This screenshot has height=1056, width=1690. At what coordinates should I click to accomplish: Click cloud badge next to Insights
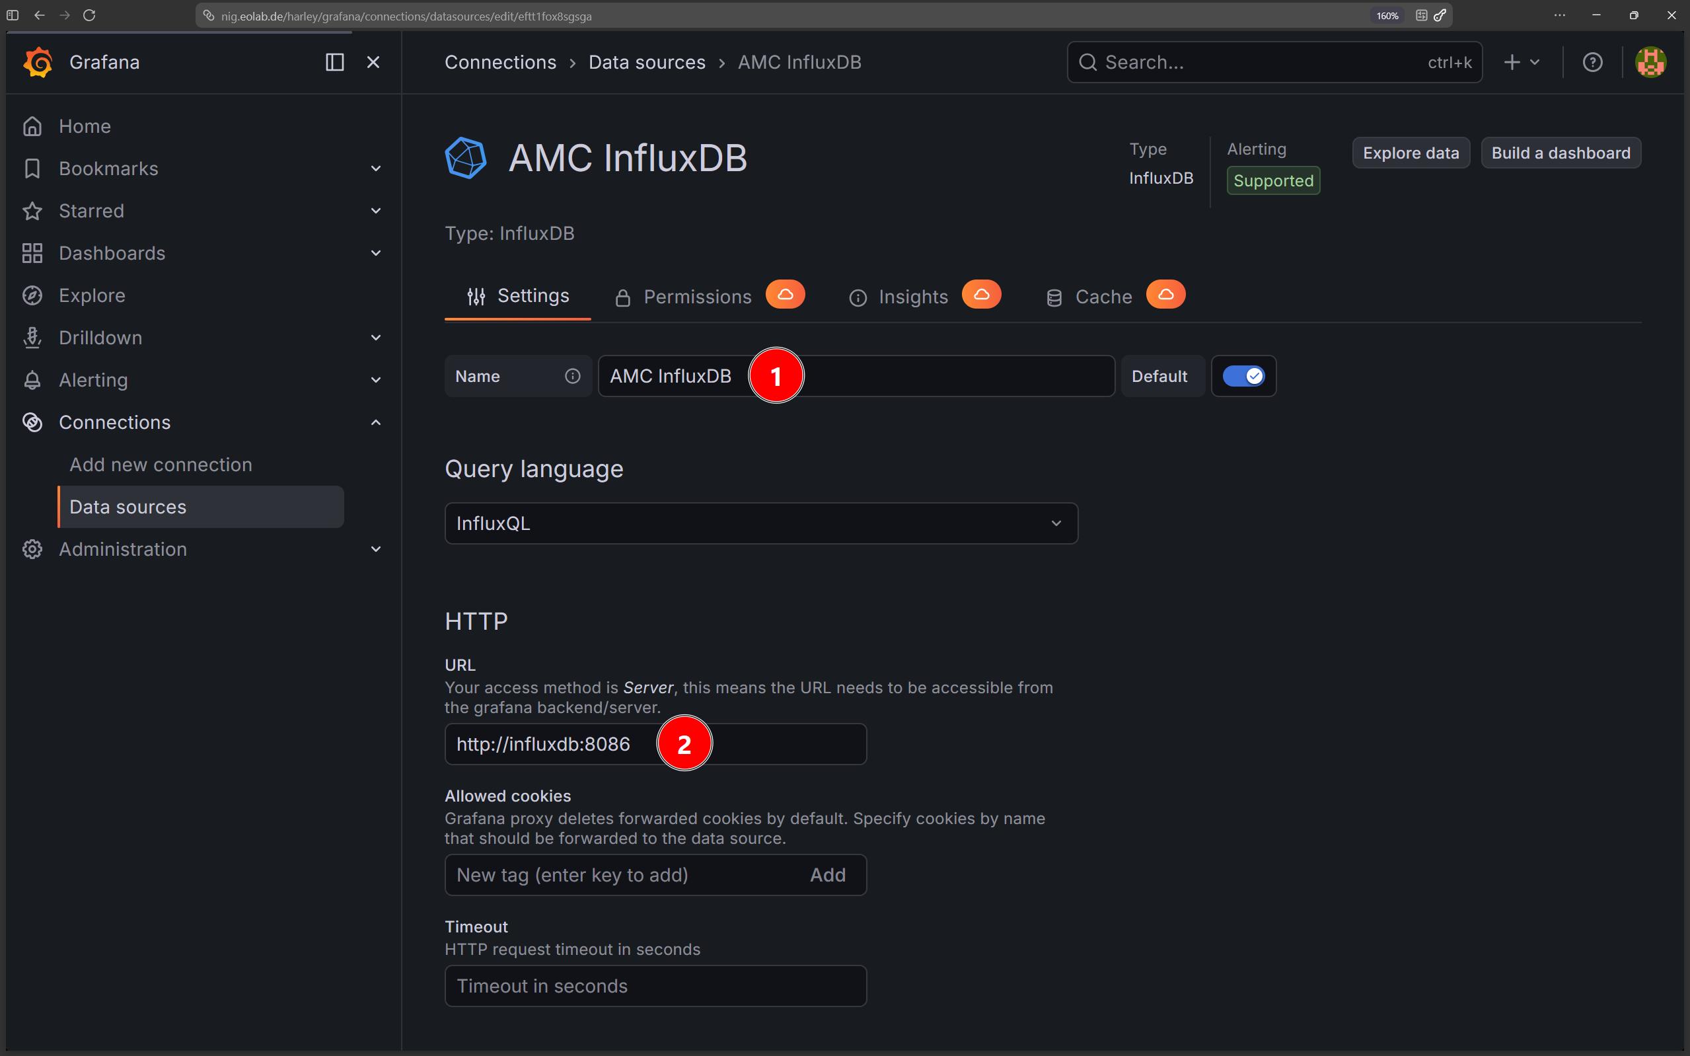click(982, 295)
